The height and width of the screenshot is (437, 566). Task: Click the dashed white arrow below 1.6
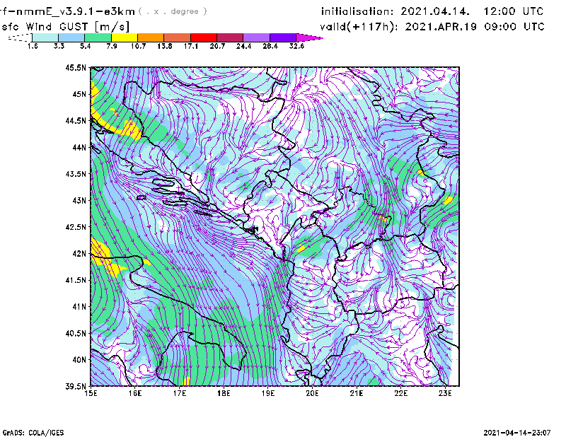pyautogui.click(x=20, y=37)
